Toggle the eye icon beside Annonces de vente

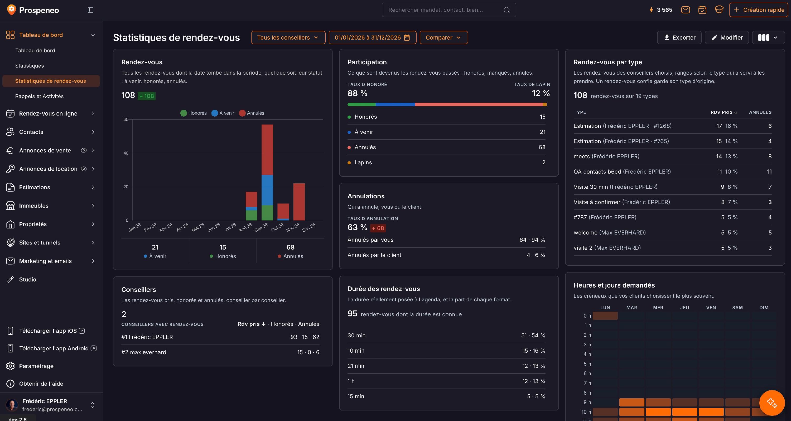pos(84,150)
